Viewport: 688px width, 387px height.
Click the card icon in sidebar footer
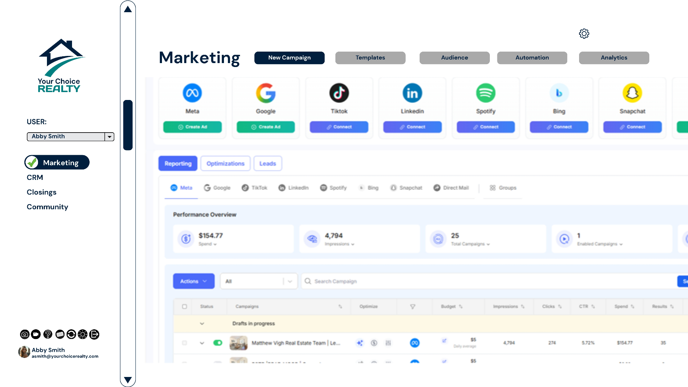tap(60, 334)
